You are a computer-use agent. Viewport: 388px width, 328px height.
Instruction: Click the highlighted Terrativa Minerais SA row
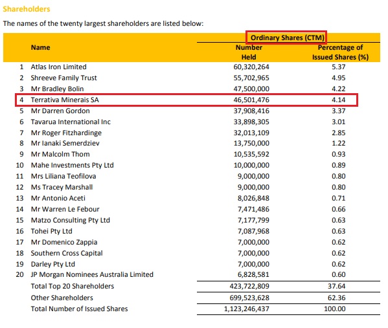[x=187, y=100]
